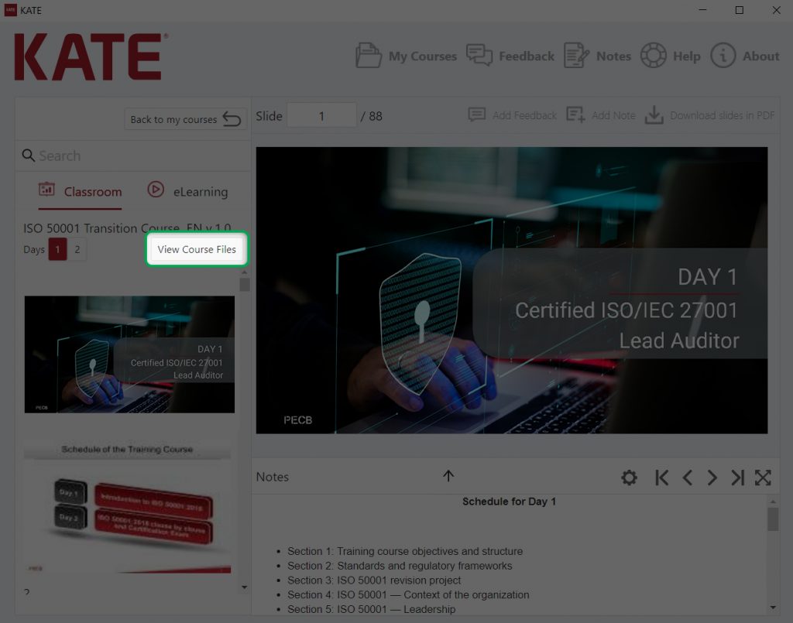Click the notes scroll-down arrow

click(x=773, y=608)
